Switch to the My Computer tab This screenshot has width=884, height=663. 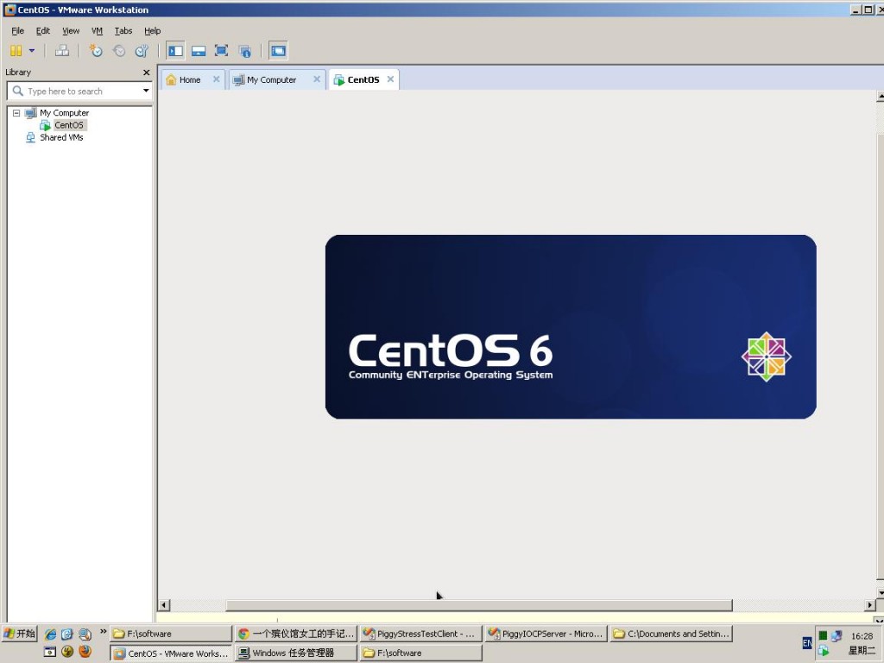tap(272, 79)
